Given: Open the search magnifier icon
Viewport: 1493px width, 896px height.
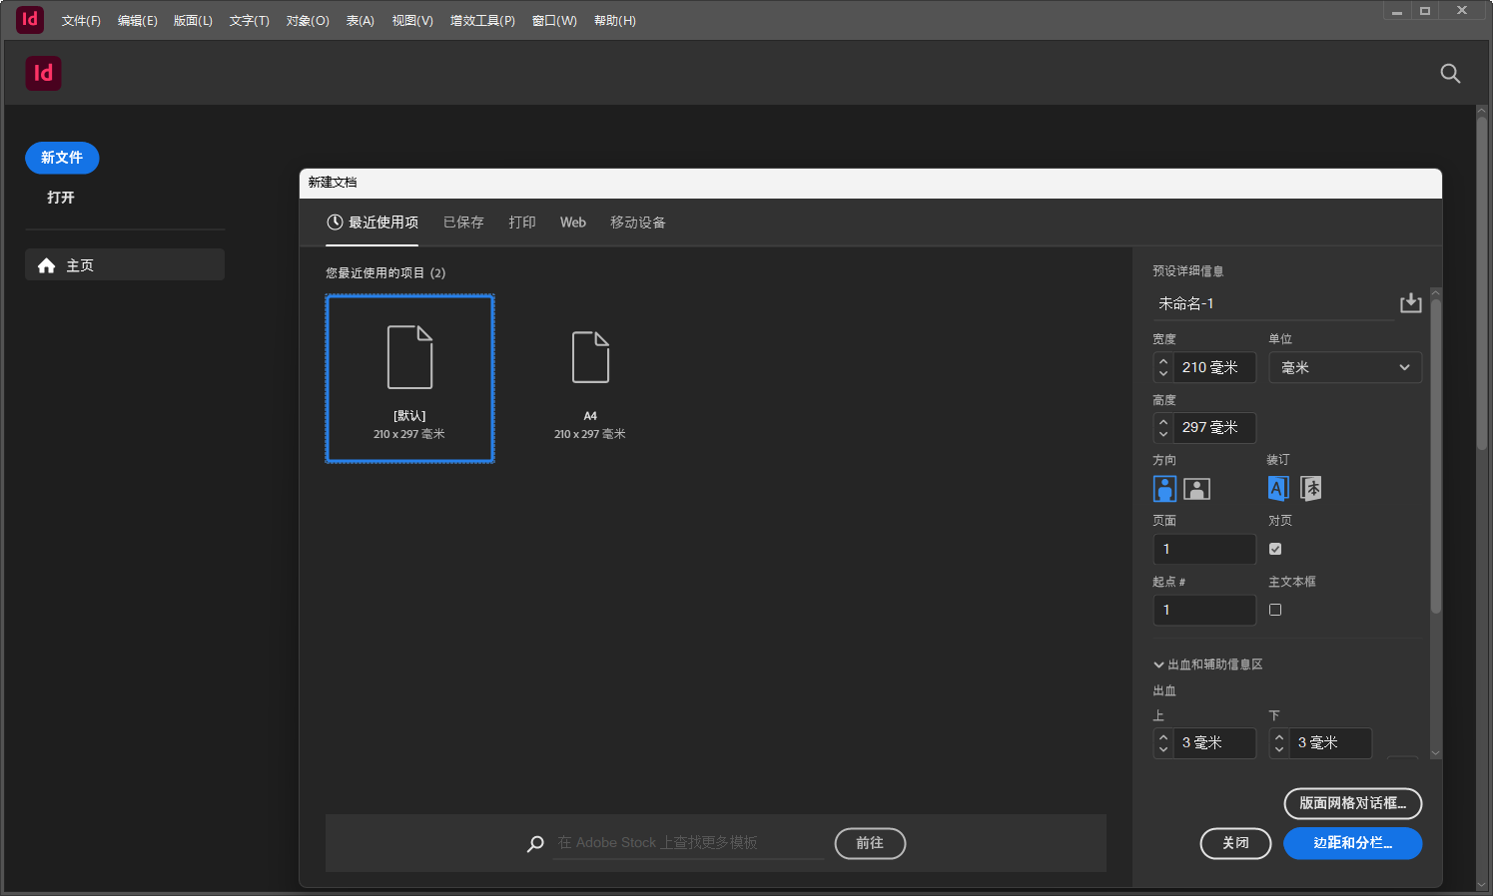Looking at the screenshot, I should coord(1450,74).
